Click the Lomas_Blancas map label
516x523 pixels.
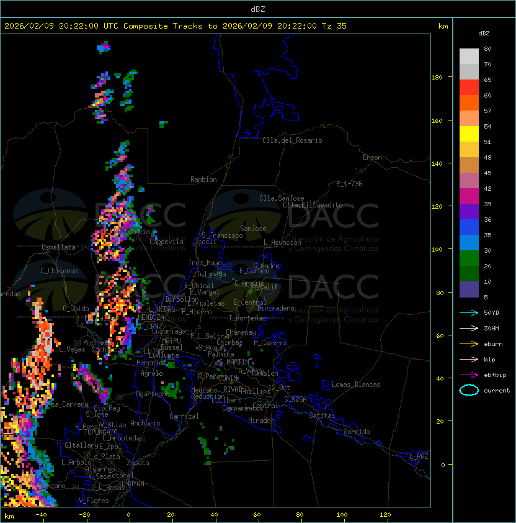coord(356,384)
